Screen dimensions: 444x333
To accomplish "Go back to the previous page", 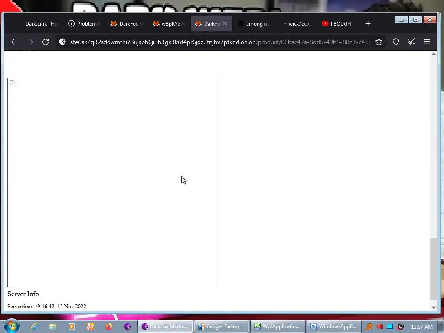I will click(x=14, y=42).
